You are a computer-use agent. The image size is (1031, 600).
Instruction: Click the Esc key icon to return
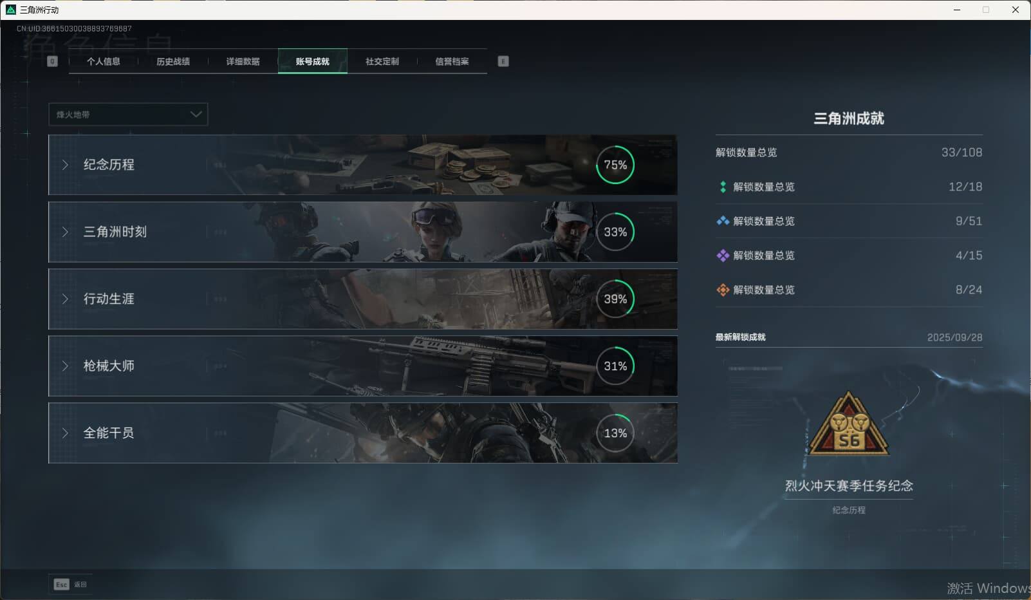(x=61, y=585)
